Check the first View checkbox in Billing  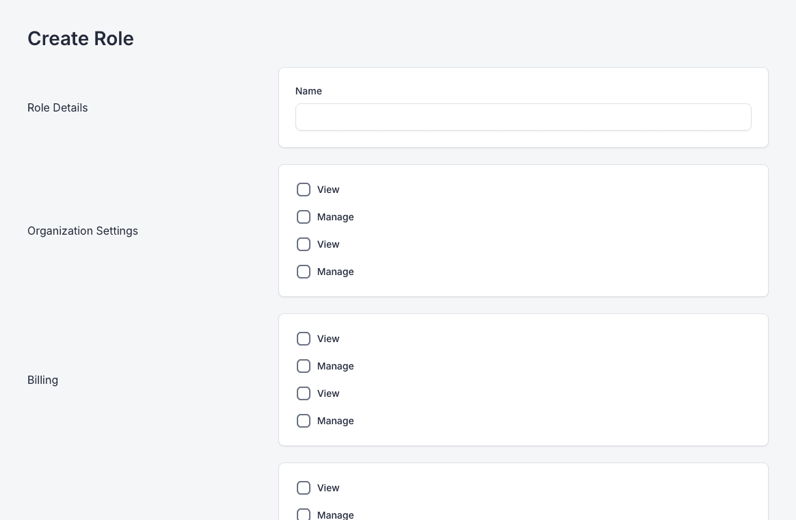click(x=304, y=339)
